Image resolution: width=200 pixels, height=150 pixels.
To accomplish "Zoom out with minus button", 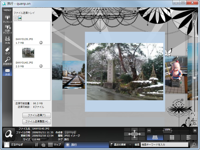I will click(149, 130).
